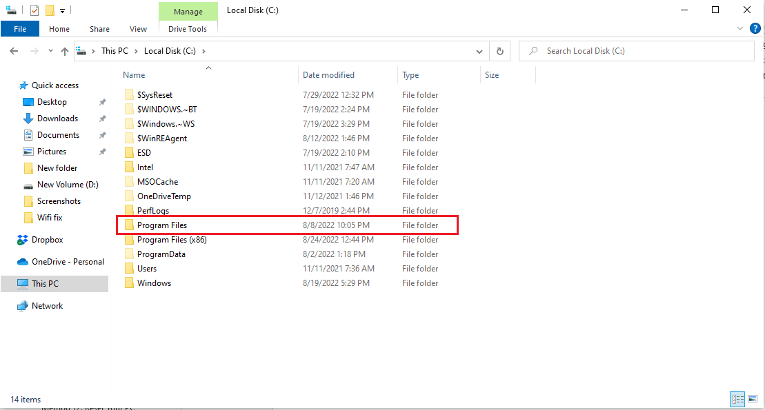765x410 pixels.
Task: Open Pictures in the navigation pane
Action: (52, 152)
